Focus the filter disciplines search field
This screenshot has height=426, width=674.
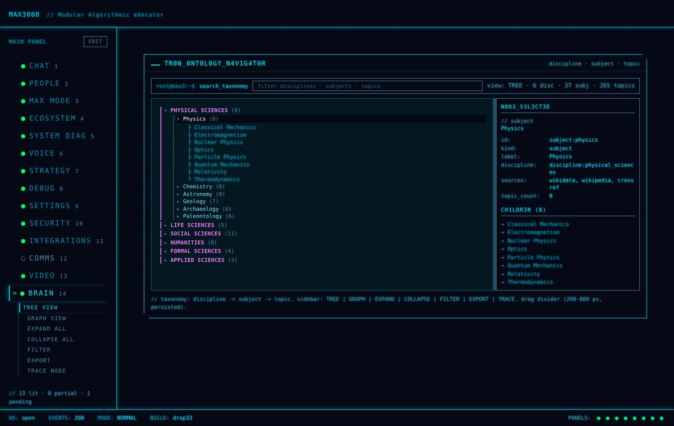(x=367, y=86)
